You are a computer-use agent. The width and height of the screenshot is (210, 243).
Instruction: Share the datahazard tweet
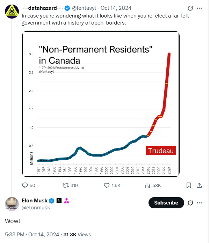(x=199, y=185)
